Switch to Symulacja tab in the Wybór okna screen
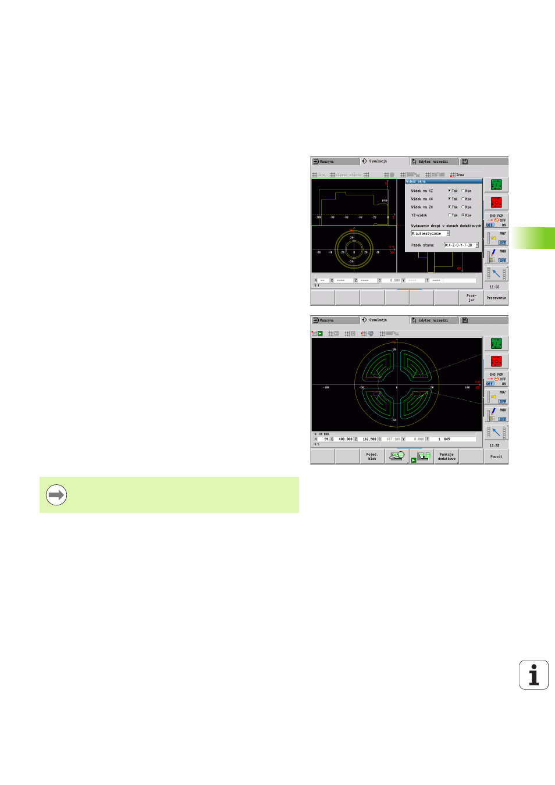 (384, 161)
